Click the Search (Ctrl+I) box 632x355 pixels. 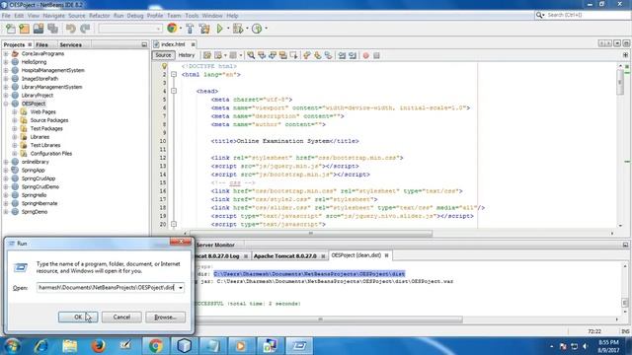(583, 15)
